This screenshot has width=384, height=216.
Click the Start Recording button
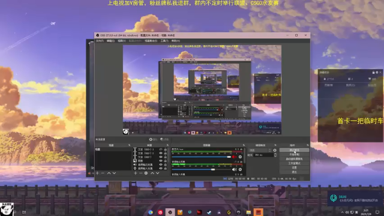pos(294,155)
